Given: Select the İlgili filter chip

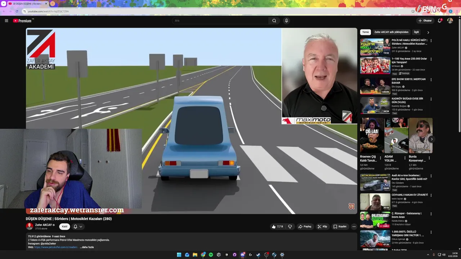Looking at the screenshot, I should pos(416,32).
